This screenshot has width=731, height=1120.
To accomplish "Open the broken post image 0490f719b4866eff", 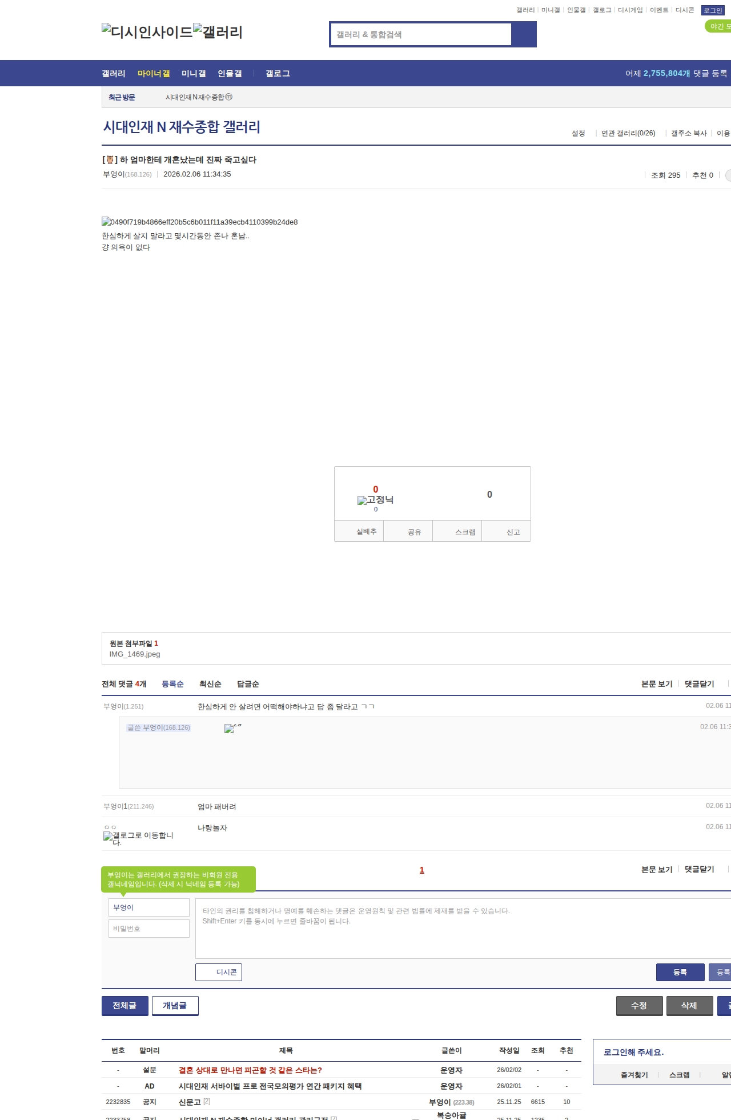I will (x=200, y=222).
